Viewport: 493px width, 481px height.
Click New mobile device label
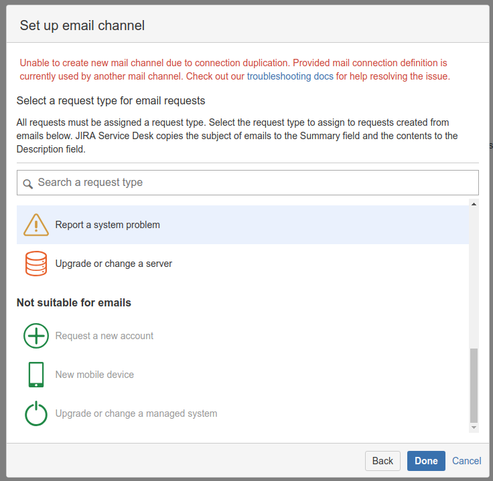[94, 375]
